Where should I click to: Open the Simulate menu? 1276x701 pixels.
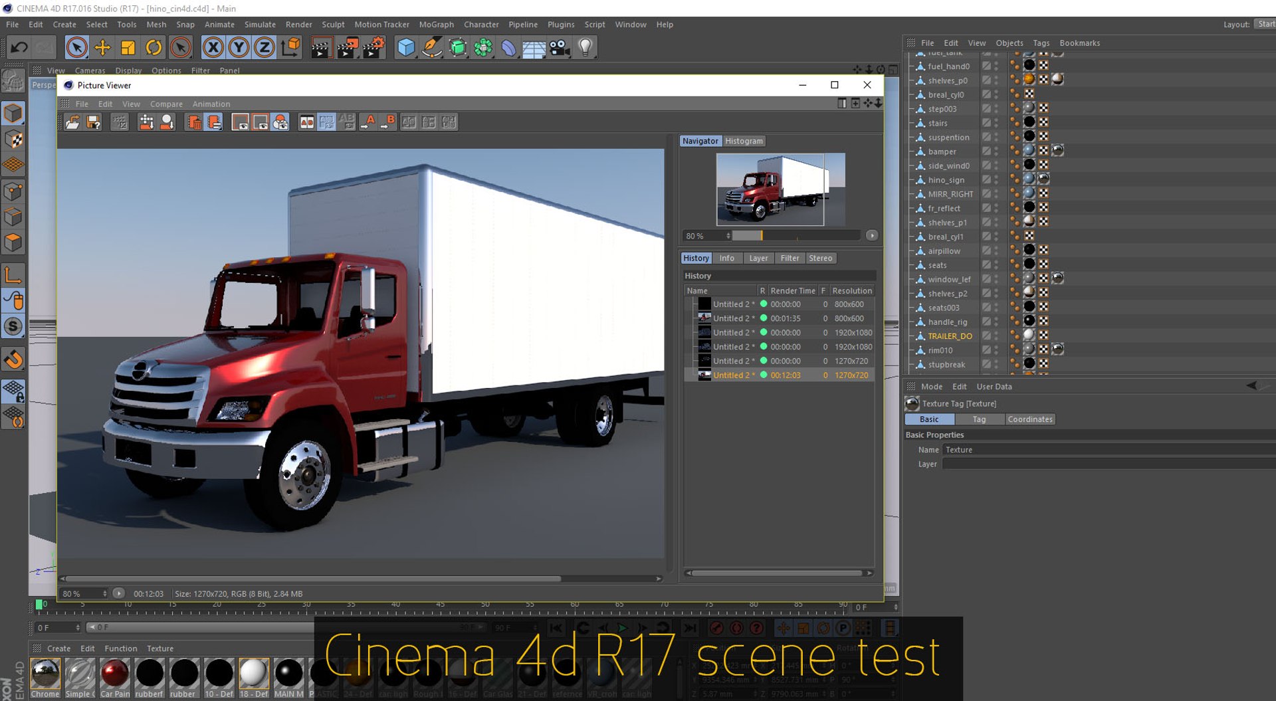point(260,25)
